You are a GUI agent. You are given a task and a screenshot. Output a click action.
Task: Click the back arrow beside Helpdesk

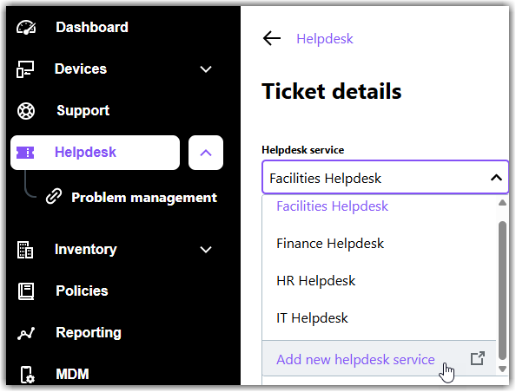click(x=272, y=38)
